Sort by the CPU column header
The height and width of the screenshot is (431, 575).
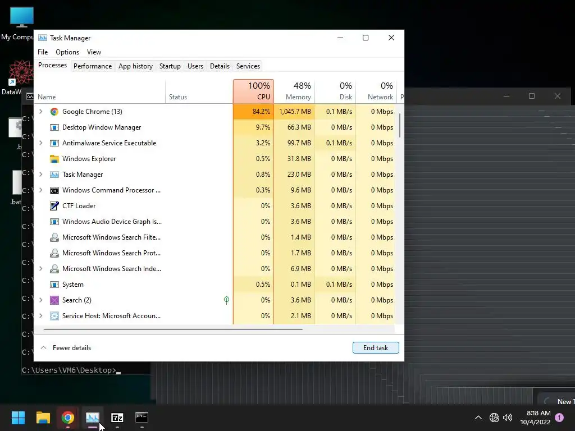253,91
